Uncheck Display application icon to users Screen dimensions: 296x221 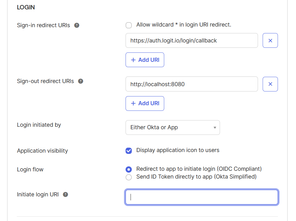coord(129,150)
